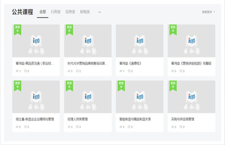Click comment icon on 翟鸿燊《道德经》card
Image resolution: width=225 pixels, height=145 pixels.
(x=129, y=71)
